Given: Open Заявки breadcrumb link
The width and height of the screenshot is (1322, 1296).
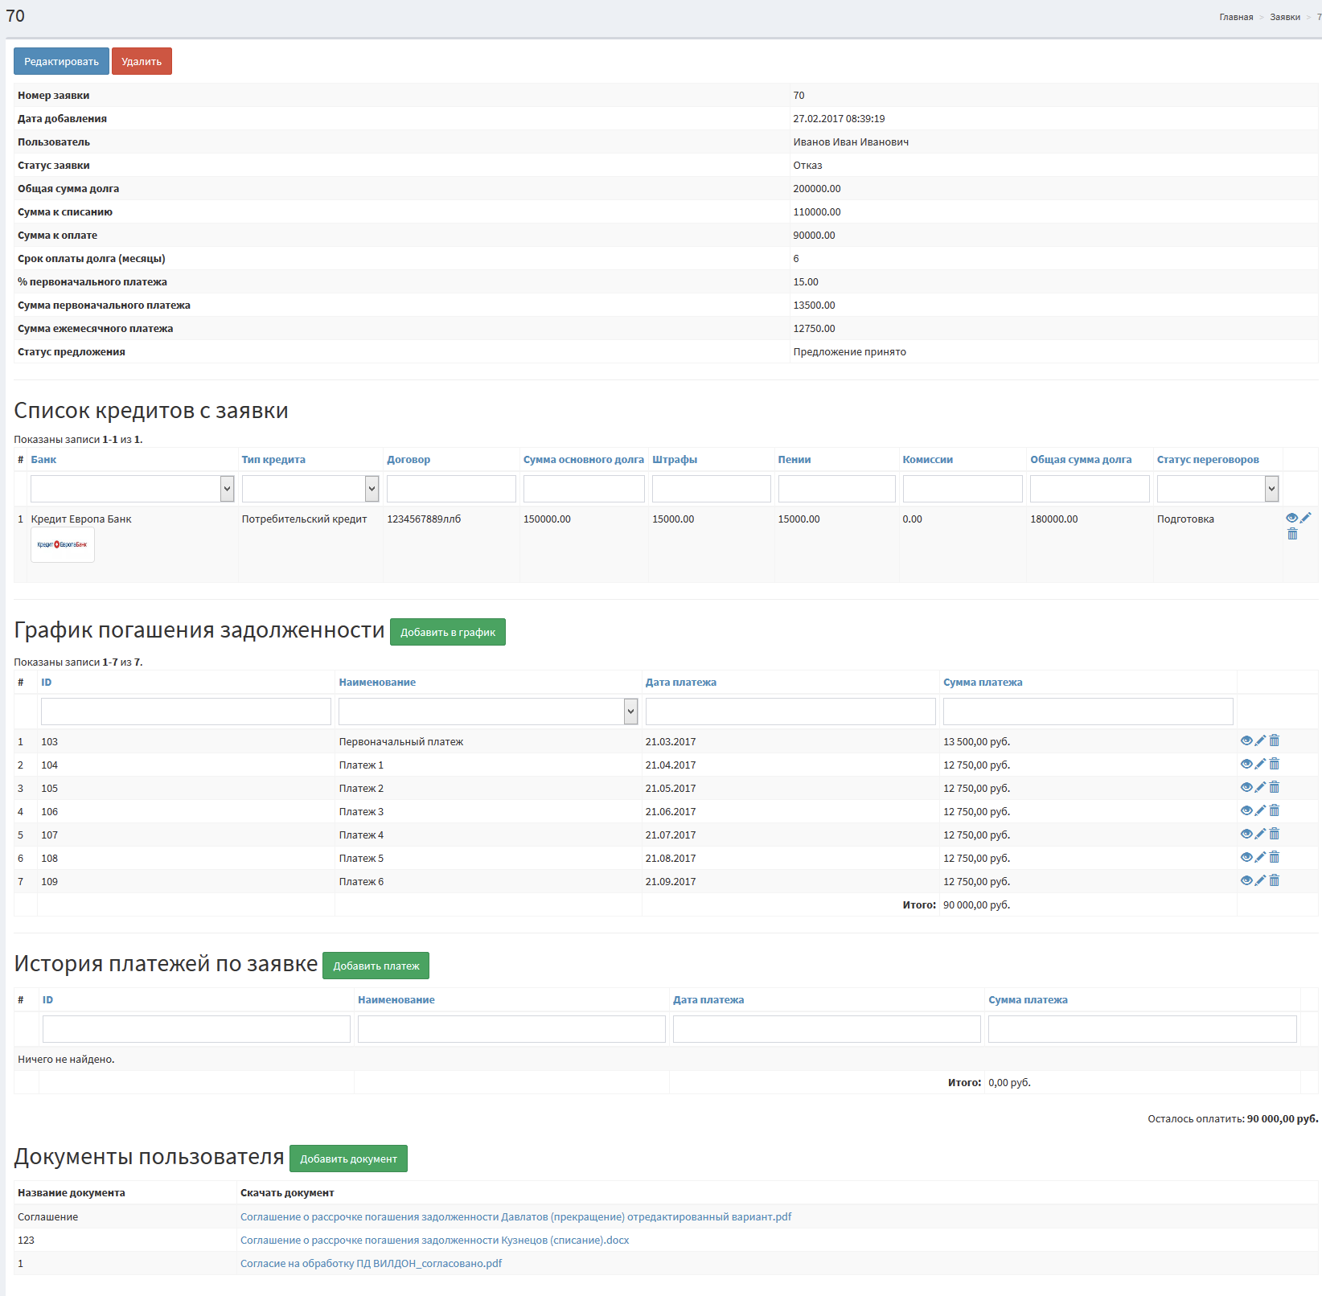Looking at the screenshot, I should click(1285, 17).
